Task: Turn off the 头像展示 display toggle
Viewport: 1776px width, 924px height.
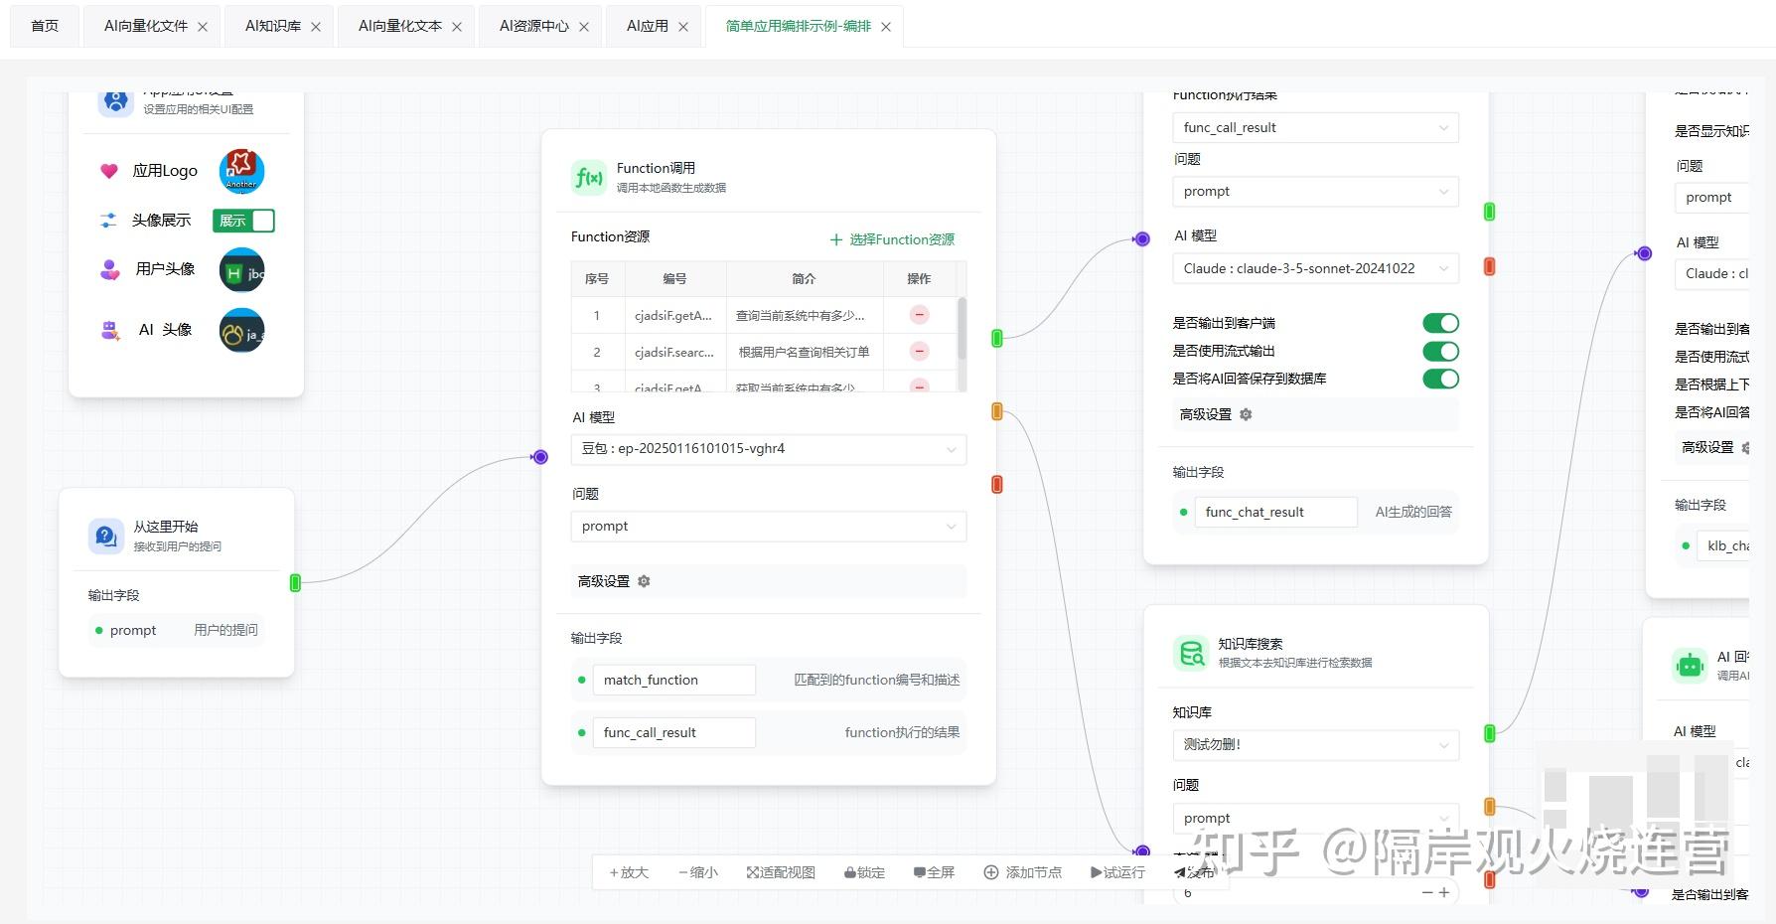Action: (242, 220)
